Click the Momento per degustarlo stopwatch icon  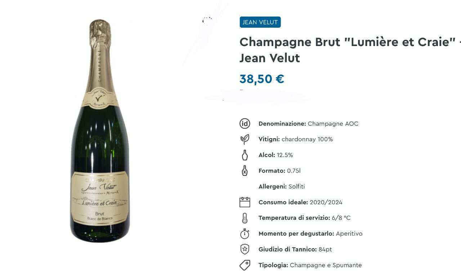(x=245, y=234)
